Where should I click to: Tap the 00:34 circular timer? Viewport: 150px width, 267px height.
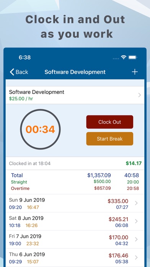click(40, 129)
